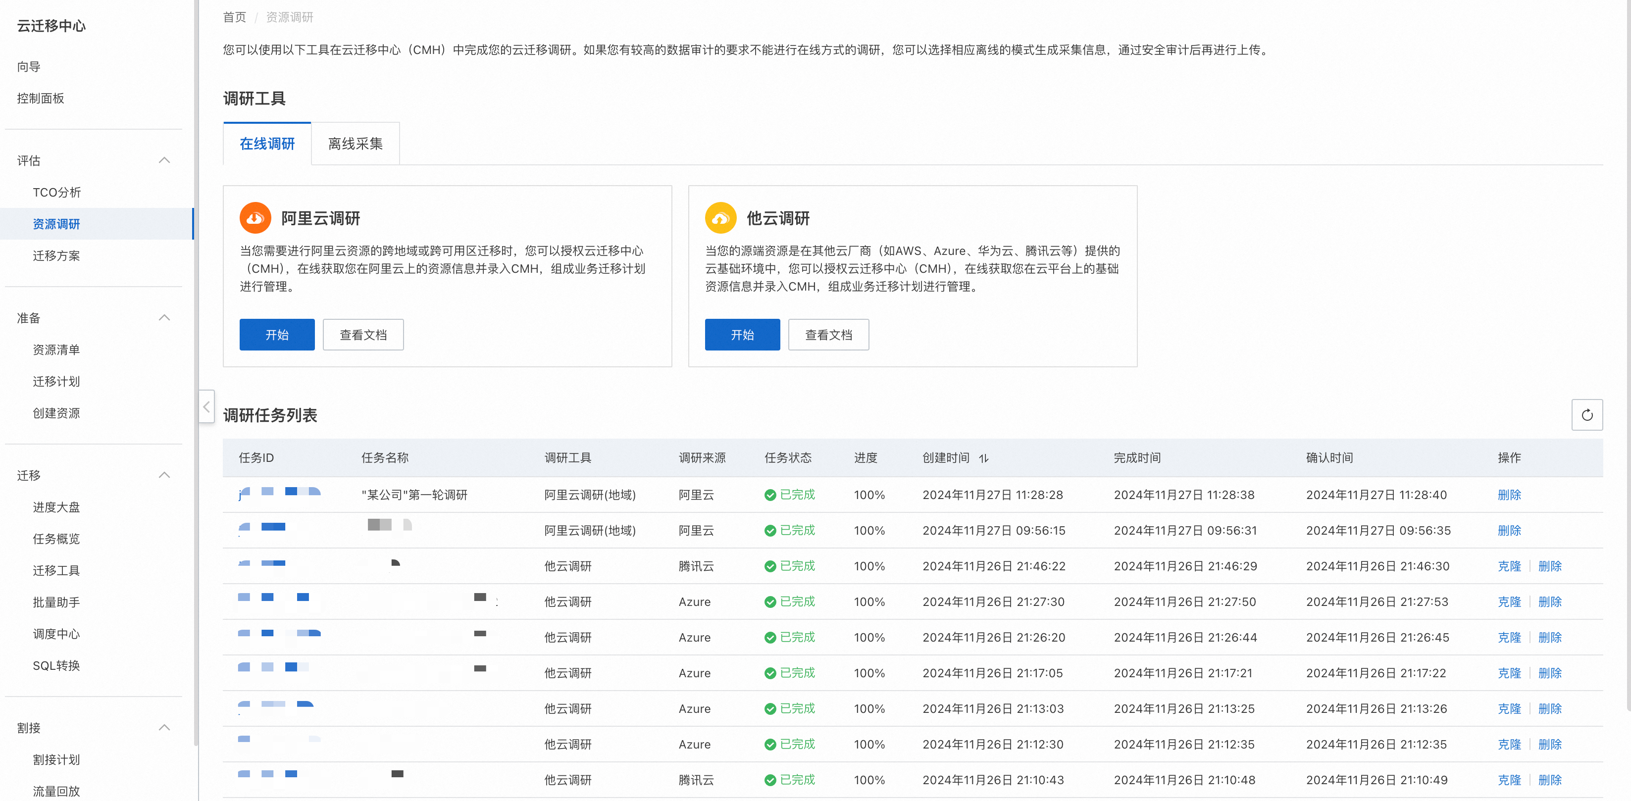Click the 云迁移中心 sidebar title
Screen dimensions: 1631x801
point(51,26)
